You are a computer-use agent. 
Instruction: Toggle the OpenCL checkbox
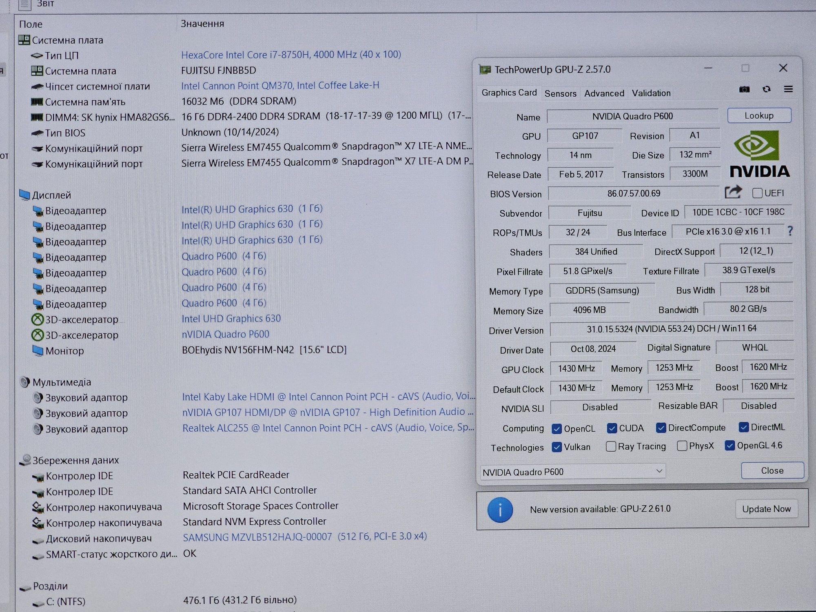(557, 429)
